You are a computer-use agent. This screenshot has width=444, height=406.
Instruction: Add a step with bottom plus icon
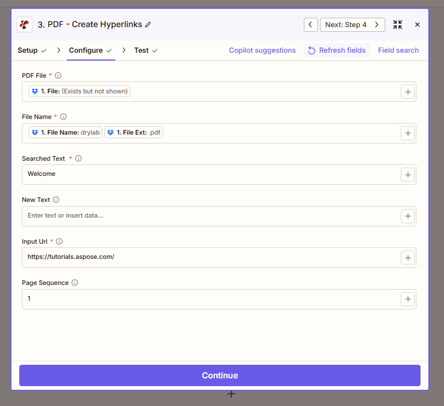click(x=231, y=394)
